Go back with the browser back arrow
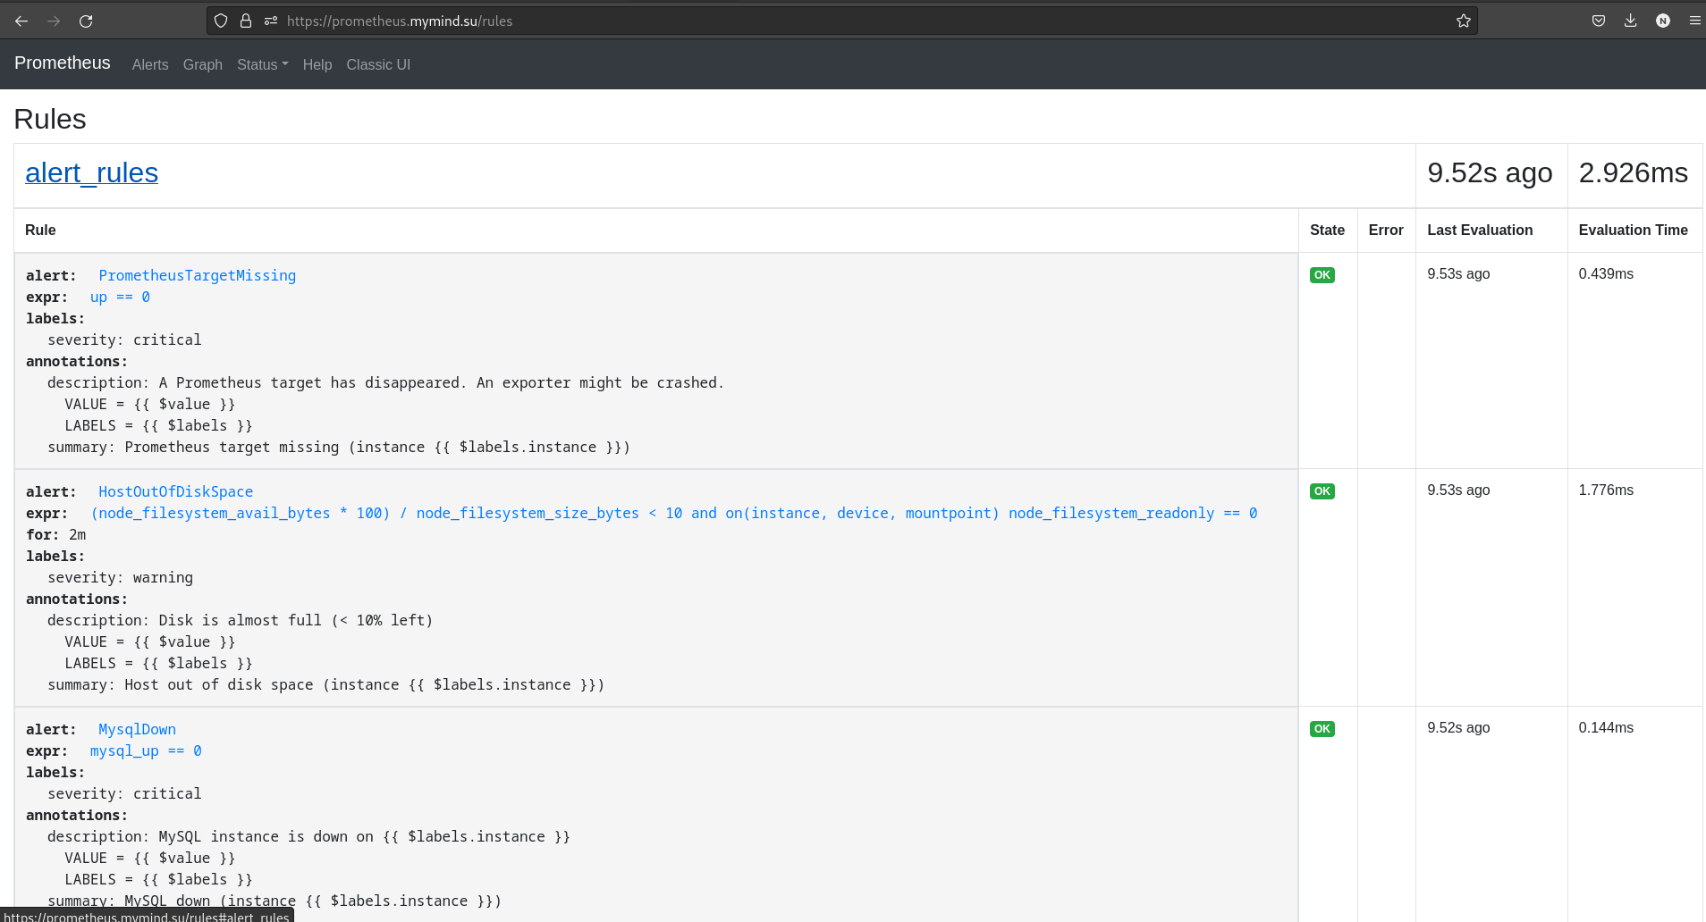Image resolution: width=1706 pixels, height=922 pixels. click(x=21, y=21)
